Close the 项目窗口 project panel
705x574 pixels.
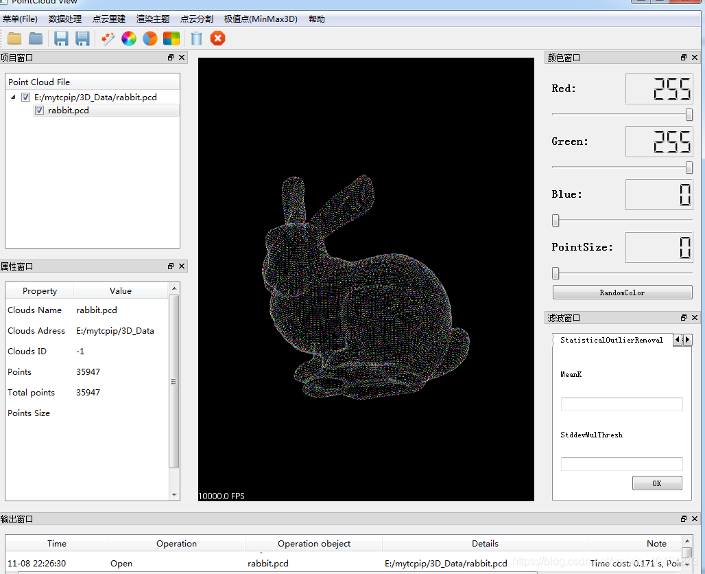click(182, 57)
